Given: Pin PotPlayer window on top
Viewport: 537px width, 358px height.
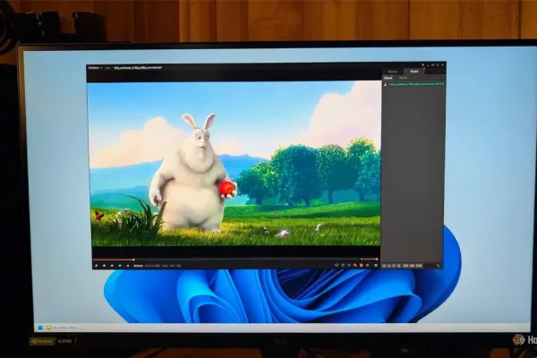Looking at the screenshot, I should click(x=423, y=64).
